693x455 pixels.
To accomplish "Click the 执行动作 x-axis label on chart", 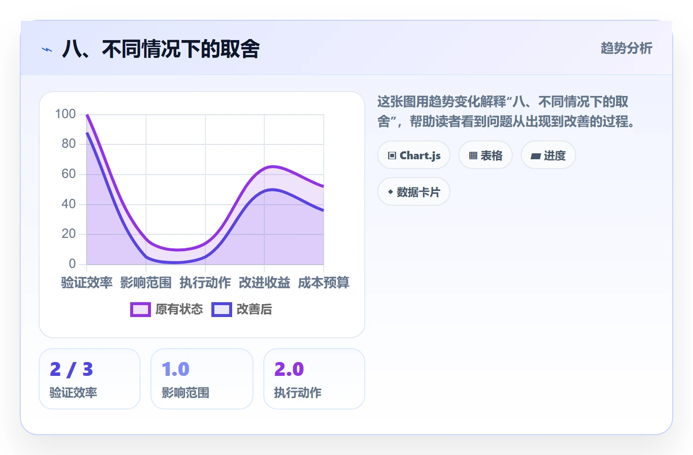I will pyautogui.click(x=205, y=282).
